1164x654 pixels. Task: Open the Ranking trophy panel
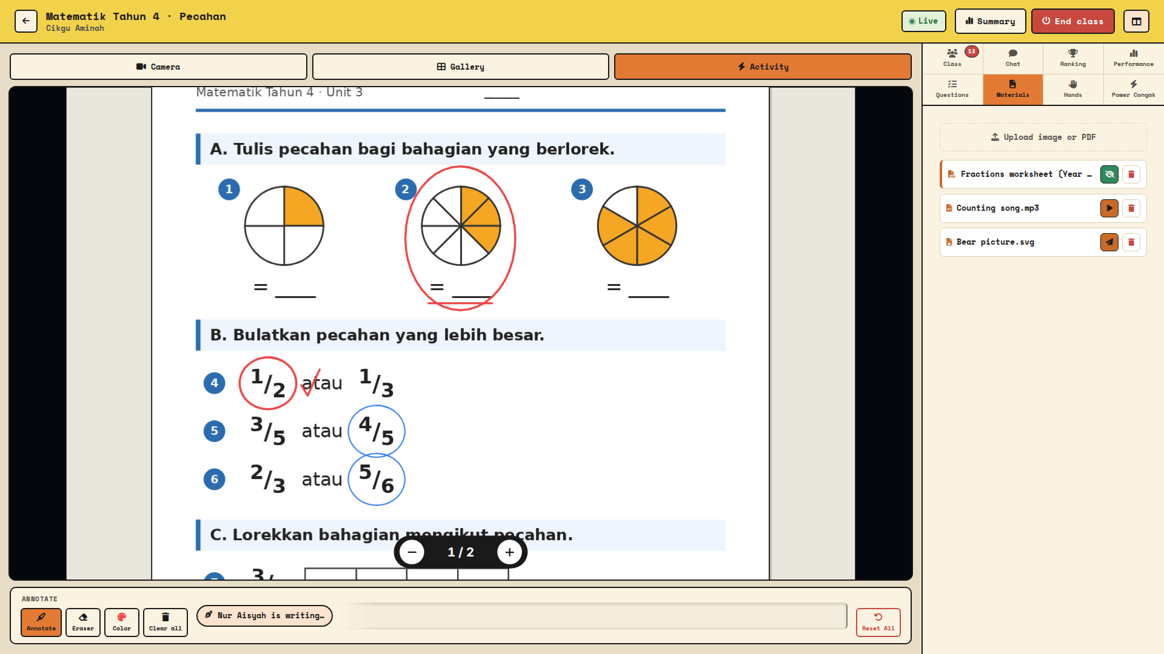pos(1072,58)
